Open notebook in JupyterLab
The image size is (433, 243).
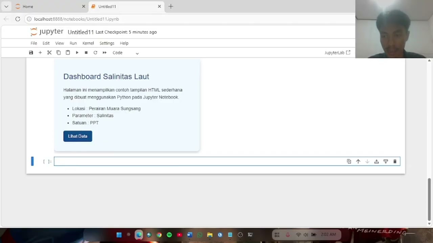[x=337, y=53]
